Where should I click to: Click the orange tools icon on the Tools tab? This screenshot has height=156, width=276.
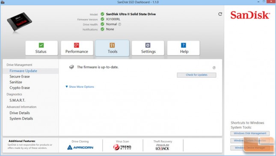tap(112, 45)
